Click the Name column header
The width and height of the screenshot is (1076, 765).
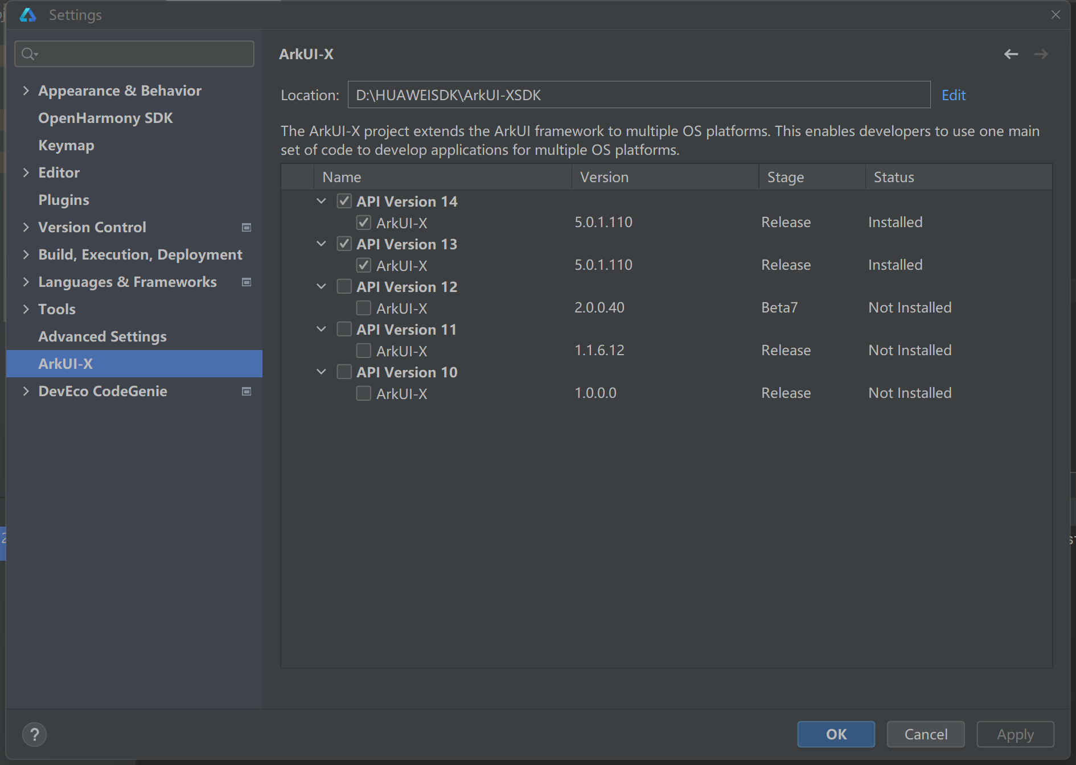(443, 177)
